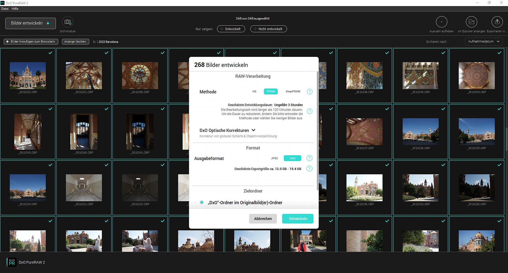This screenshot has width=508, height=273.
Task: Open help icon next to Ausgabeformat
Action: pos(309,158)
